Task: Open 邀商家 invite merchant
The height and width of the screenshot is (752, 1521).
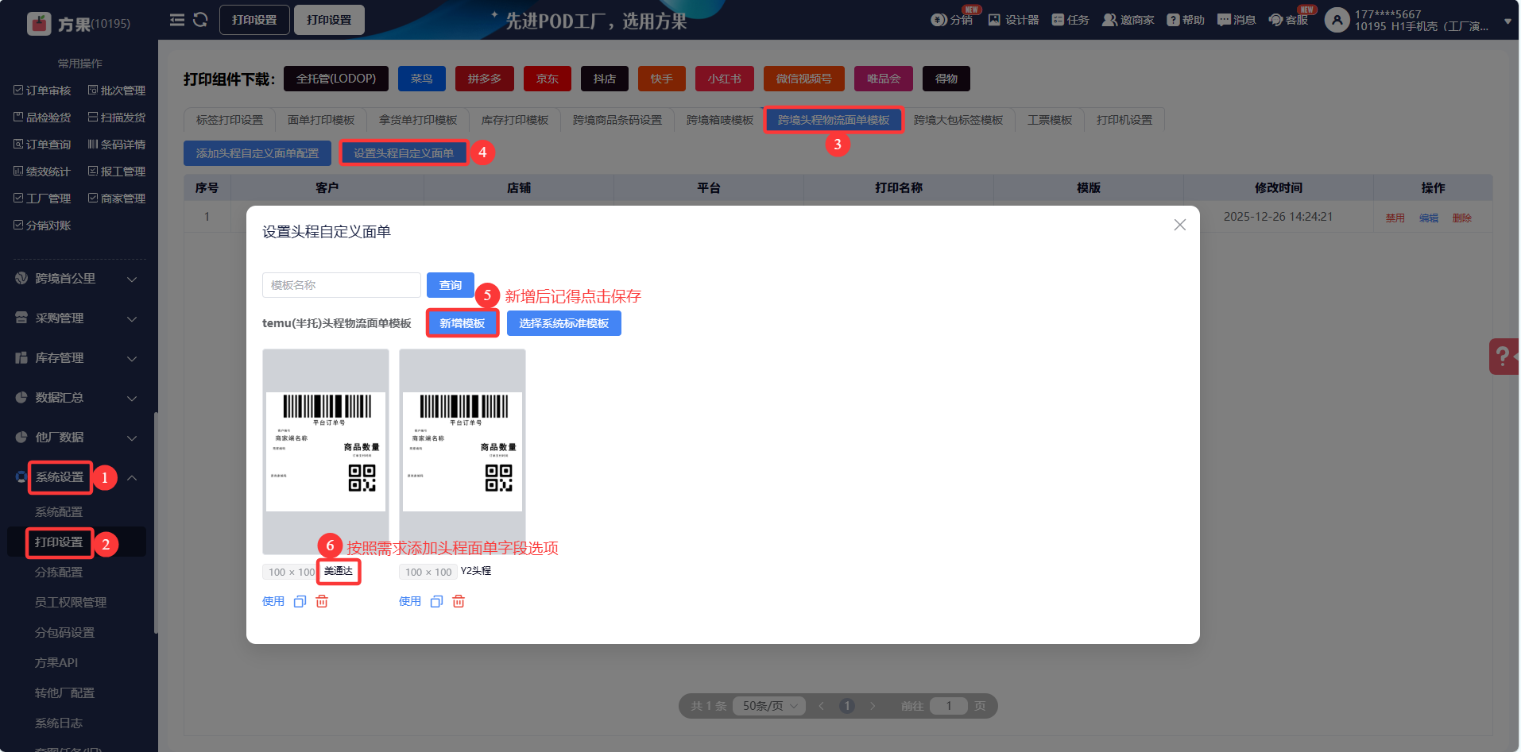Action: pos(1128,20)
